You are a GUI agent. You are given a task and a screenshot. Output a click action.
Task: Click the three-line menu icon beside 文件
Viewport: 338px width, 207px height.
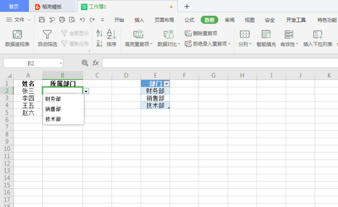[x=9, y=20]
